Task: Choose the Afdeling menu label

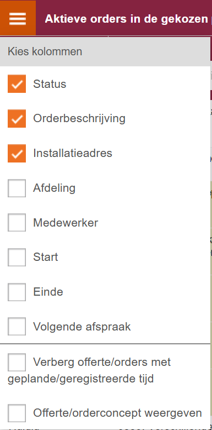Action: click(55, 188)
